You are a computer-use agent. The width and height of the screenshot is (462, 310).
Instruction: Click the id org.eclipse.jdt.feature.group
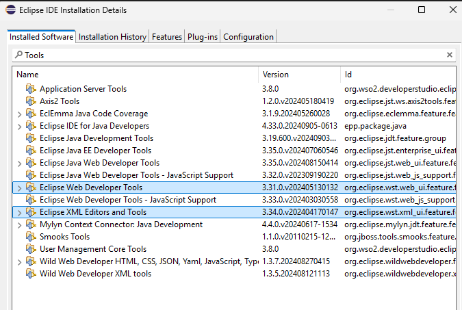pos(395,138)
